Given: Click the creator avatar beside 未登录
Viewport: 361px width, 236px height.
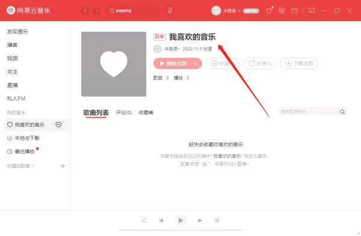Looking at the screenshot, I should (158, 49).
